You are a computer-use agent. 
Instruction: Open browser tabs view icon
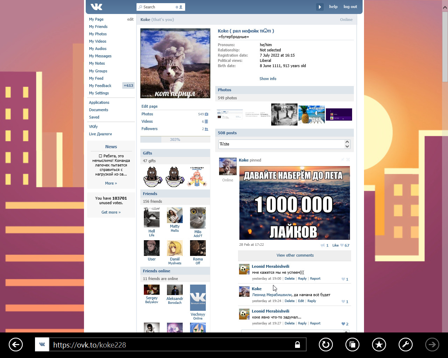352,345
